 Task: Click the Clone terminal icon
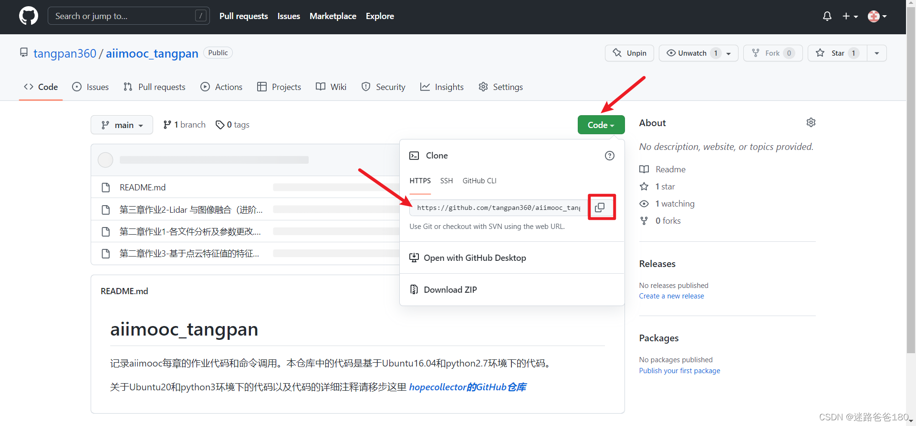click(414, 156)
